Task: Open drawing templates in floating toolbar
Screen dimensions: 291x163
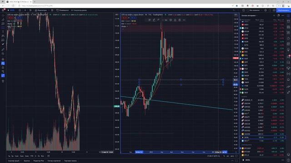Action: pyautogui.click(x=150, y=20)
